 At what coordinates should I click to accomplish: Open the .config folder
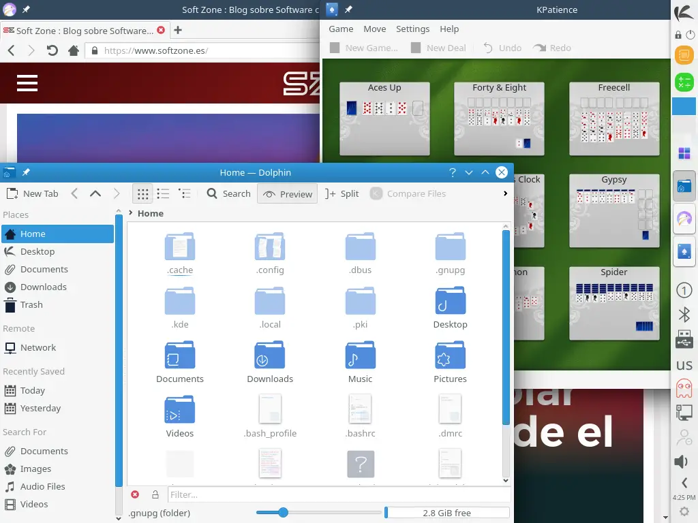pos(270,253)
